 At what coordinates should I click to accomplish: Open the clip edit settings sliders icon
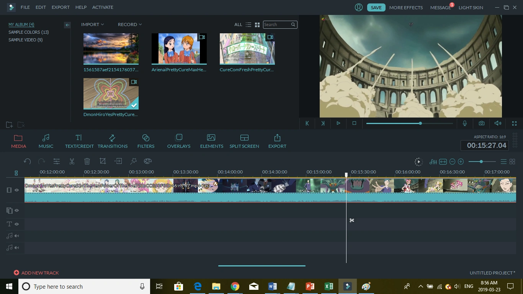(x=56, y=161)
